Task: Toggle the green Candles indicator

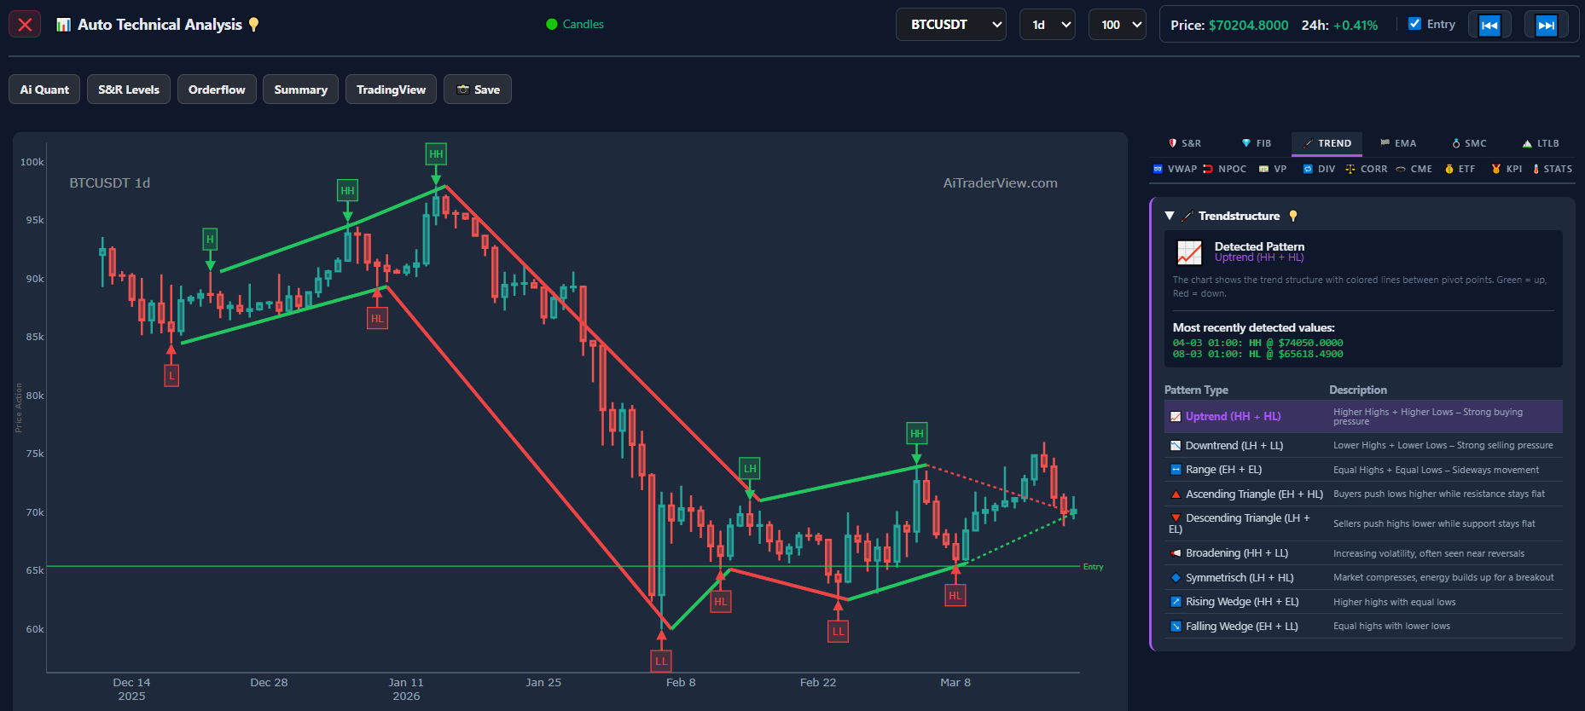Action: click(x=552, y=25)
